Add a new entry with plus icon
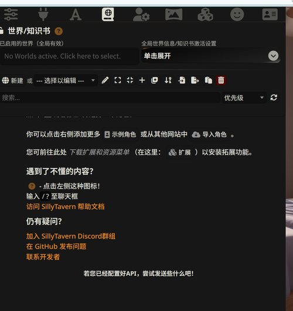This screenshot has width=293, height=311. 142,80
